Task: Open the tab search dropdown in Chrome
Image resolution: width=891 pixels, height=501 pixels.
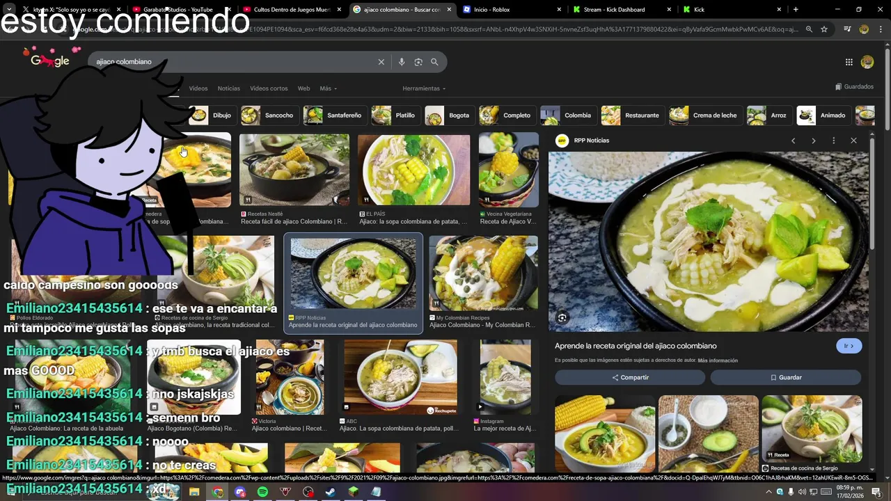Action: (9, 9)
